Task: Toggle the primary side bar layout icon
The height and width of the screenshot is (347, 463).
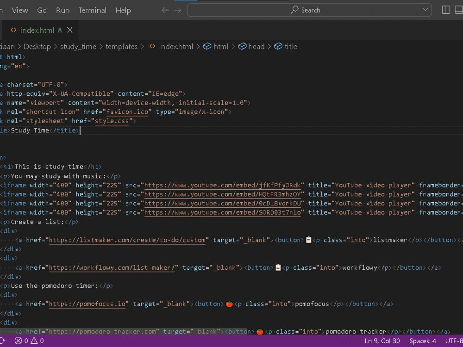Action: pyautogui.click(x=446, y=10)
